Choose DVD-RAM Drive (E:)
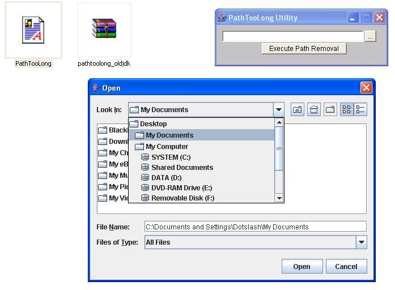This screenshot has height=290, width=395. pos(202,188)
